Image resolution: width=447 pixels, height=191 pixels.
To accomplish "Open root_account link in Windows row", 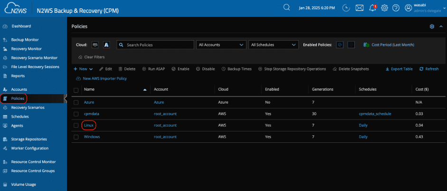I will (x=165, y=137).
